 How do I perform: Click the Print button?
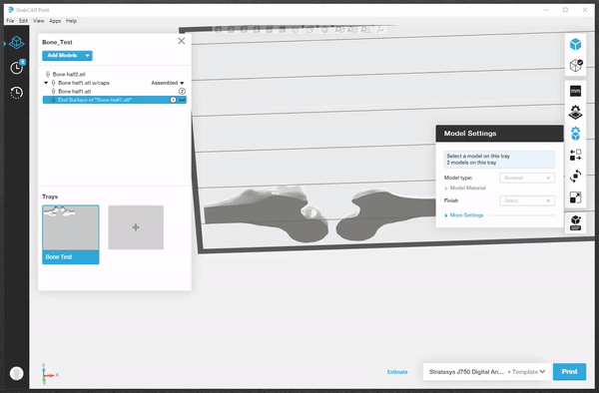569,372
